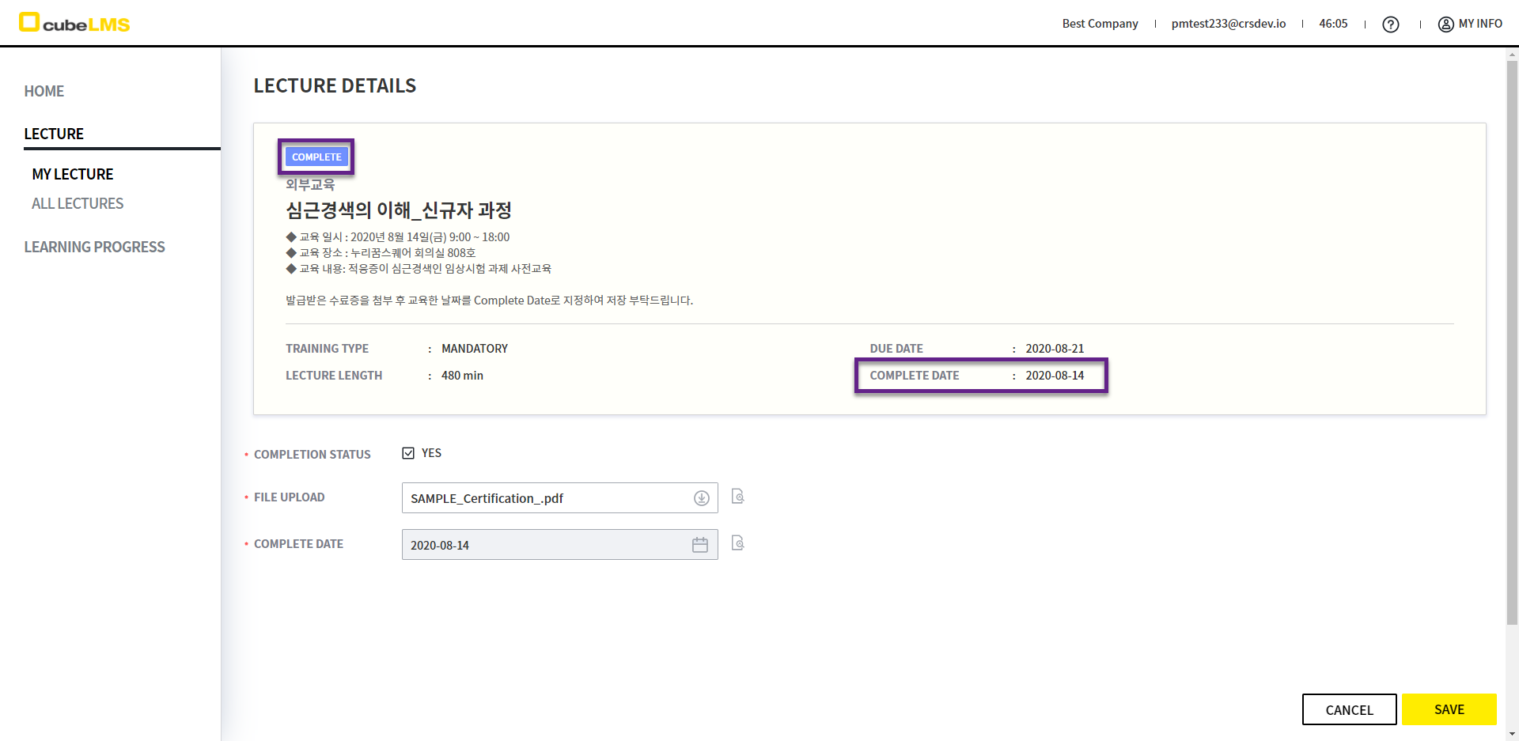
Task: Open the help question mark icon
Action: point(1390,25)
